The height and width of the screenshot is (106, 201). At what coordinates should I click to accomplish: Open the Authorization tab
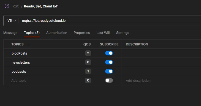pyautogui.click(x=57, y=33)
